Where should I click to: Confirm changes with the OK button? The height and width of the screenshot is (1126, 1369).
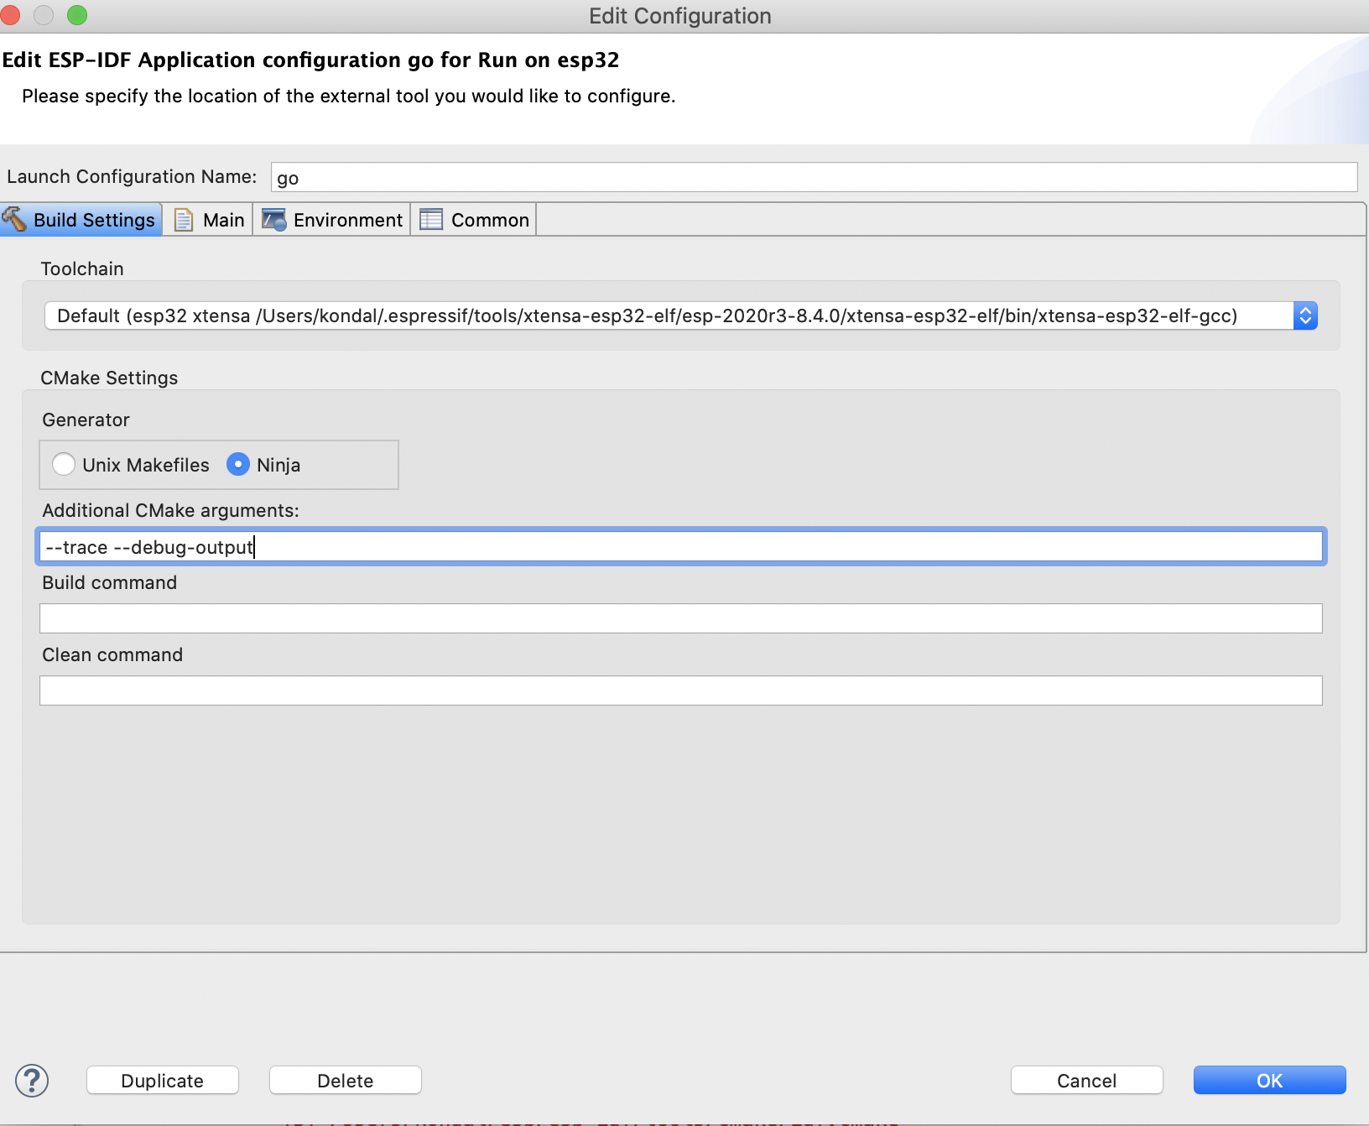click(x=1269, y=1081)
